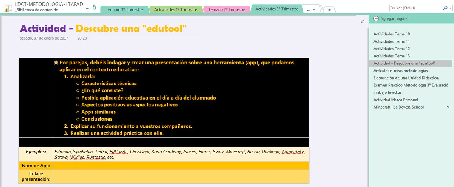Click the bullet text Apps similares
Image resolution: width=454 pixels, height=187 pixels.
click(x=98, y=112)
